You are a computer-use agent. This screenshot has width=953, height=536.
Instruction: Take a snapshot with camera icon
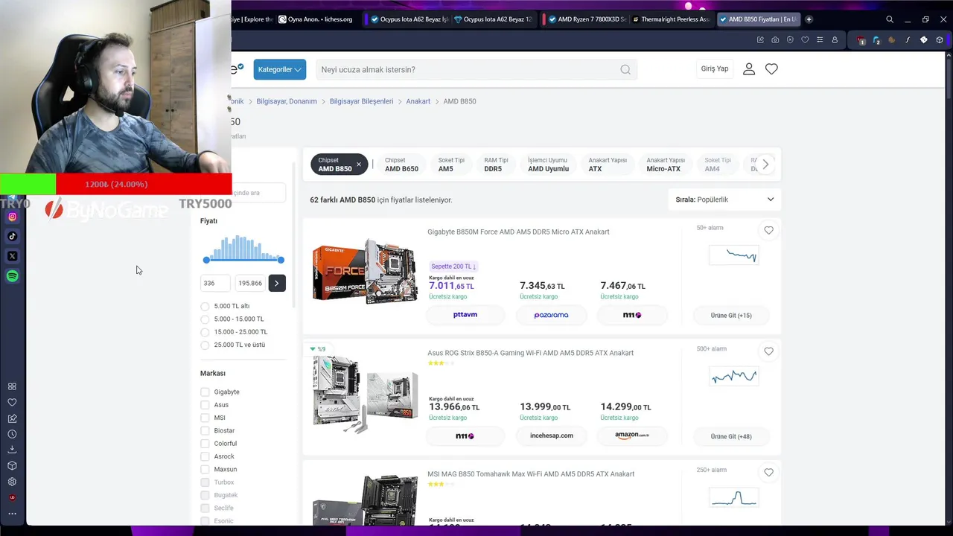tap(775, 39)
